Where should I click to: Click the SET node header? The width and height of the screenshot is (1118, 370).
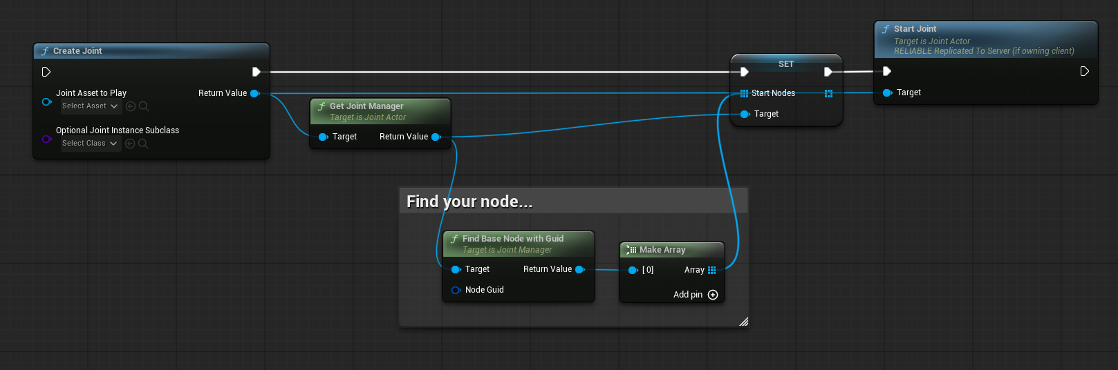786,64
